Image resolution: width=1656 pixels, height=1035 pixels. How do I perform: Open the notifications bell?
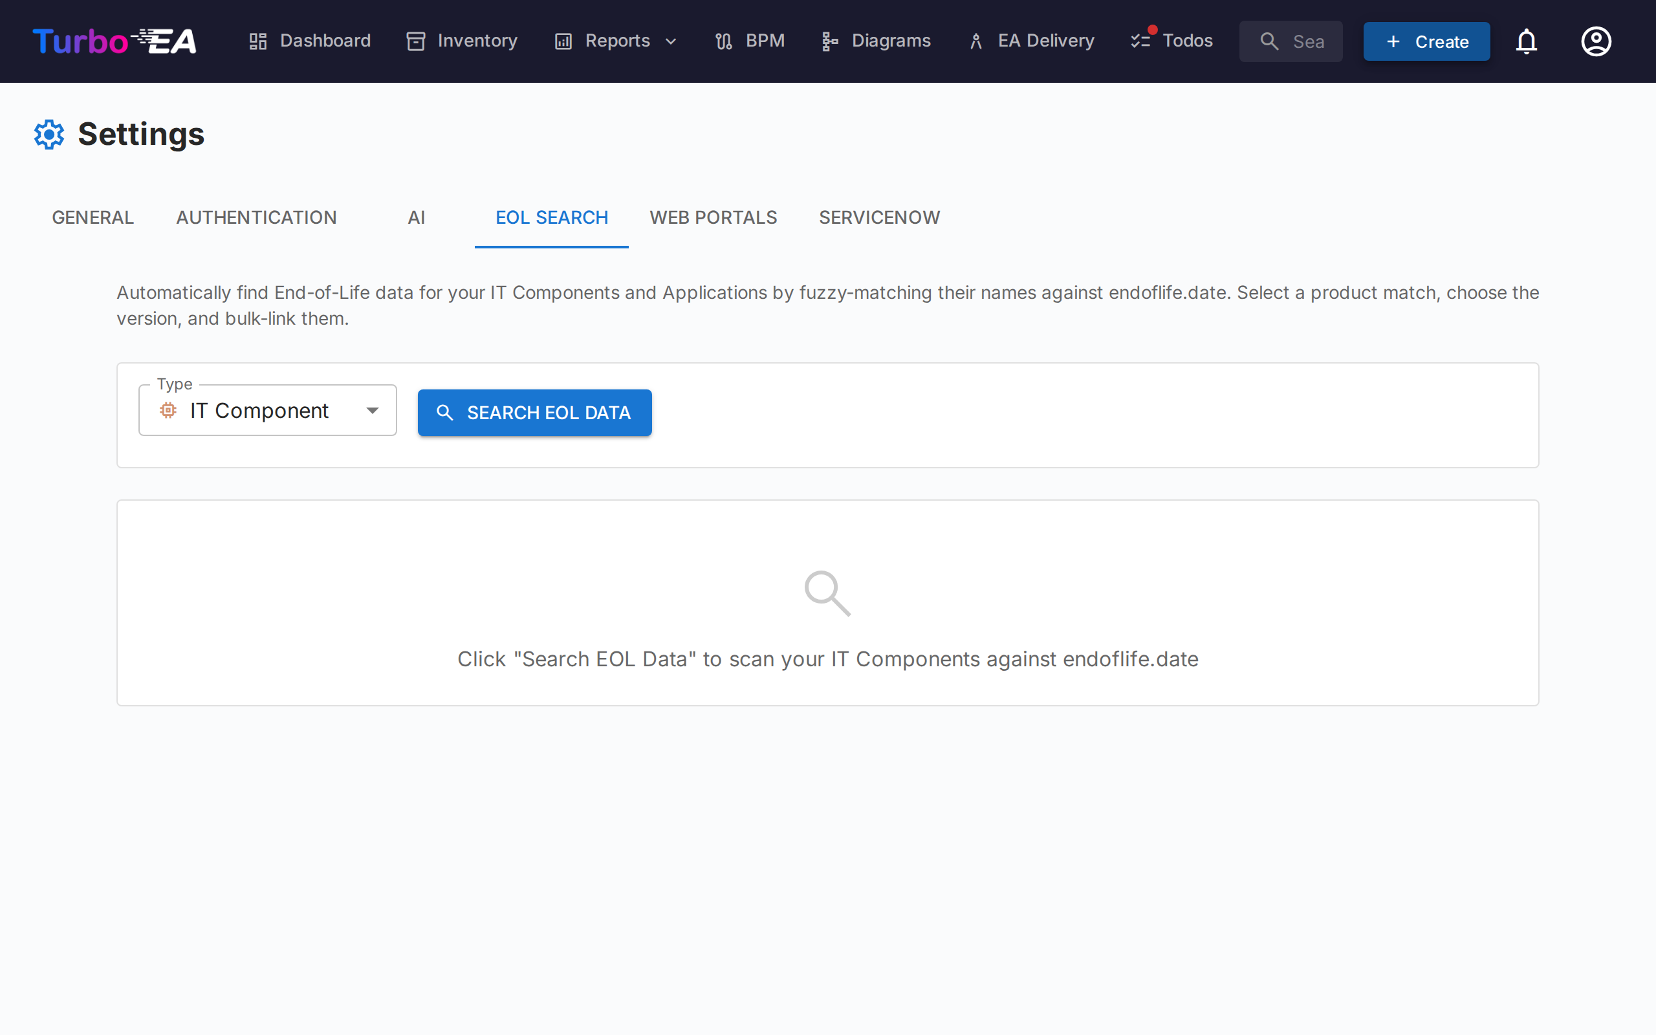coord(1526,41)
